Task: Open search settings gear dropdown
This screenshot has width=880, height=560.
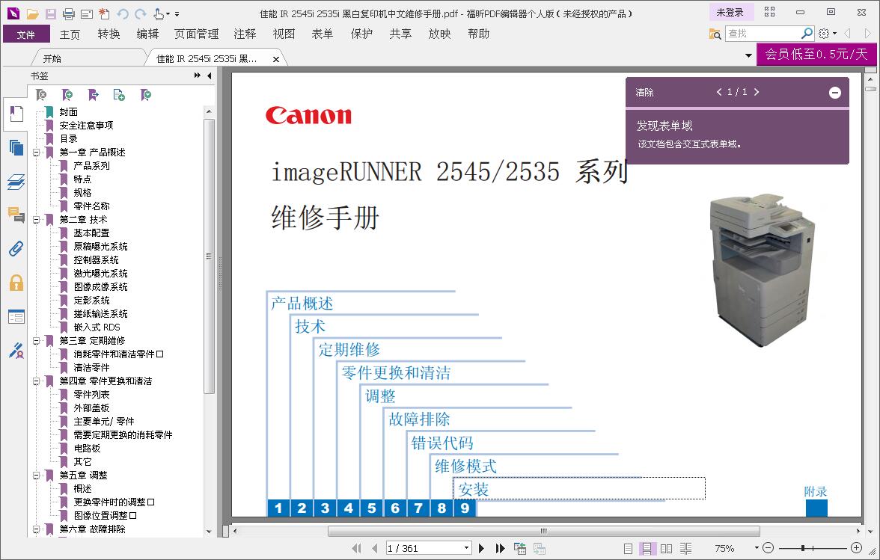Action: click(828, 34)
